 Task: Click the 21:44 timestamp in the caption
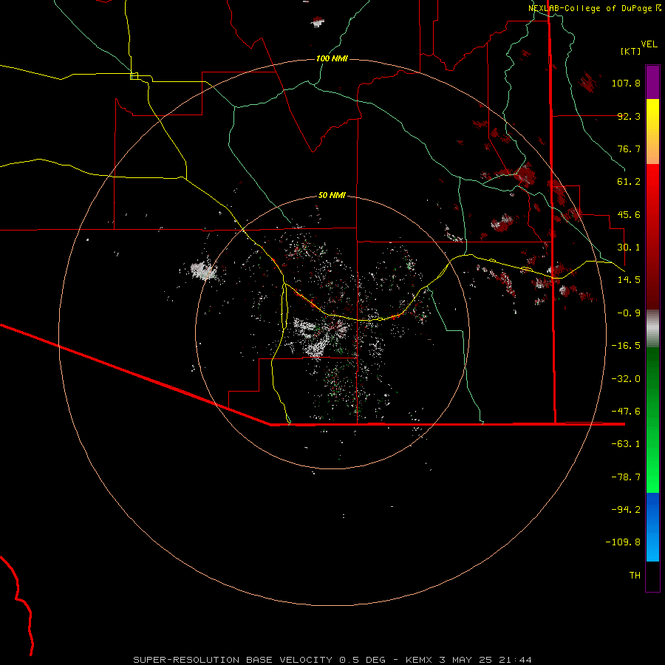514,660
